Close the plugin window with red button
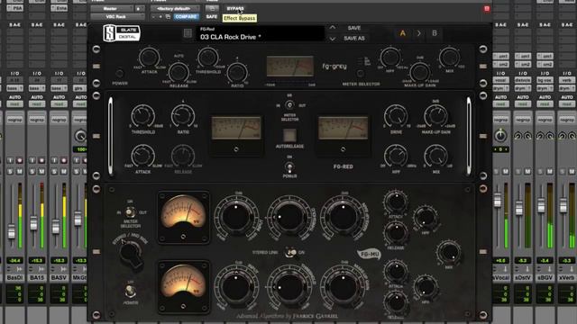The height and width of the screenshot is (324, 577). 487,8
